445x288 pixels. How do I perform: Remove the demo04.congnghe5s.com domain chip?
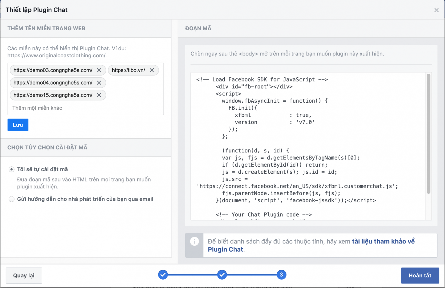[x=99, y=83]
